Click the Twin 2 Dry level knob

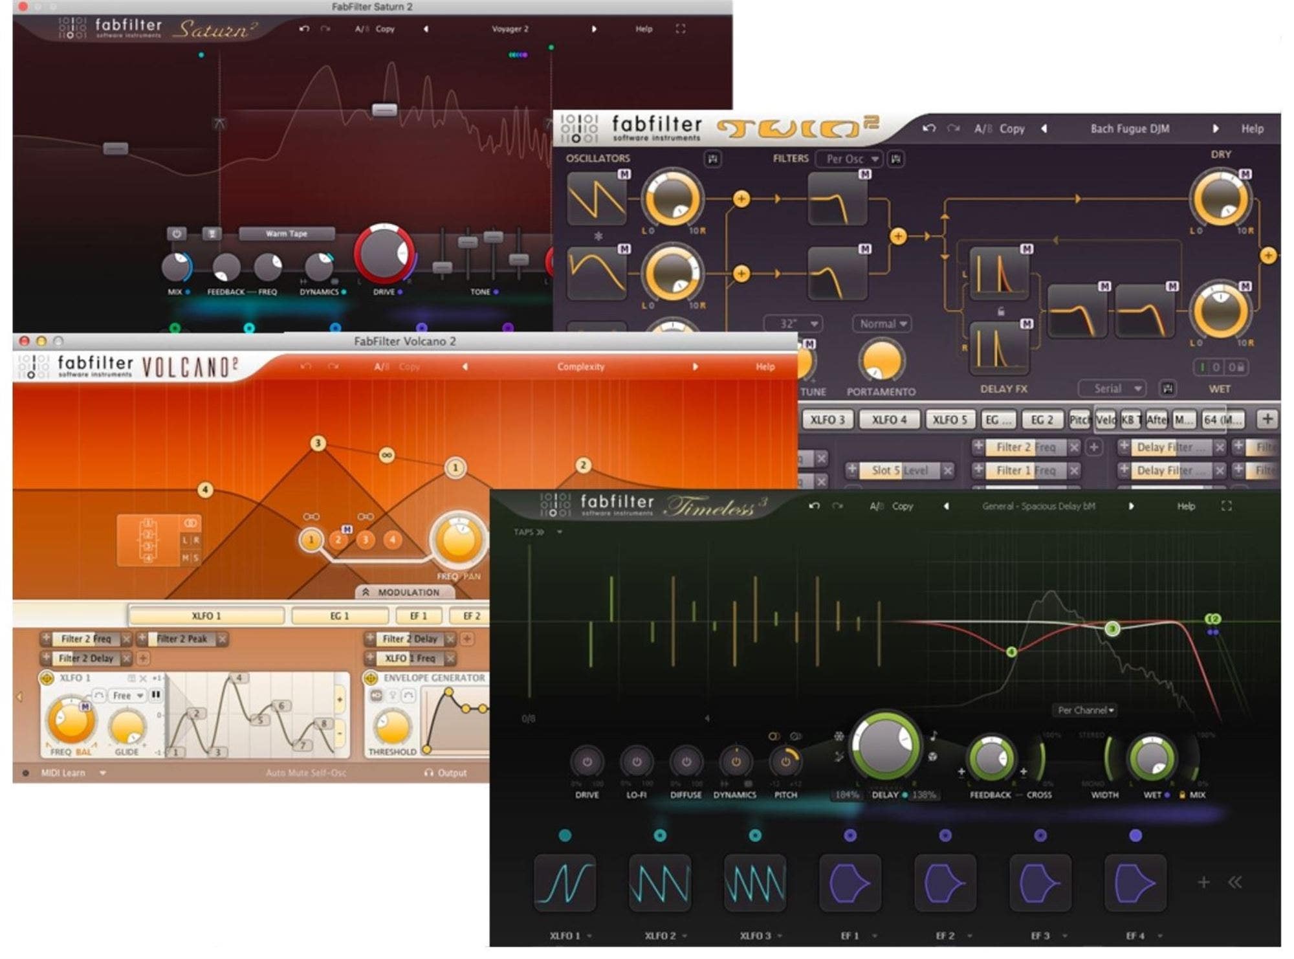1220,199
